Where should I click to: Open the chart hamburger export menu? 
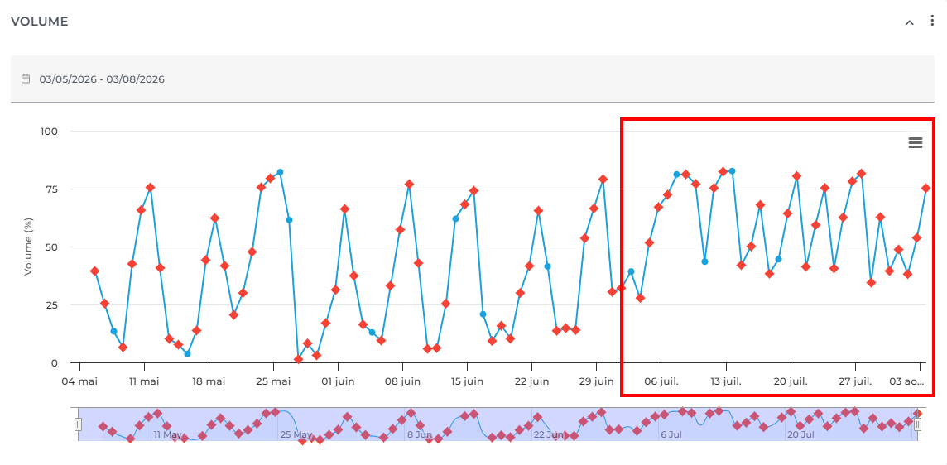coord(915,142)
